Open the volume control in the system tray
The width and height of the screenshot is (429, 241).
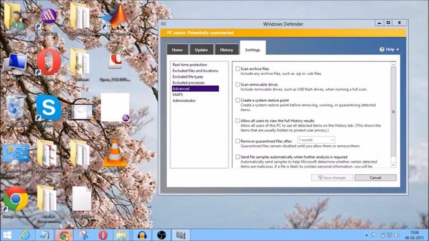click(x=396, y=235)
